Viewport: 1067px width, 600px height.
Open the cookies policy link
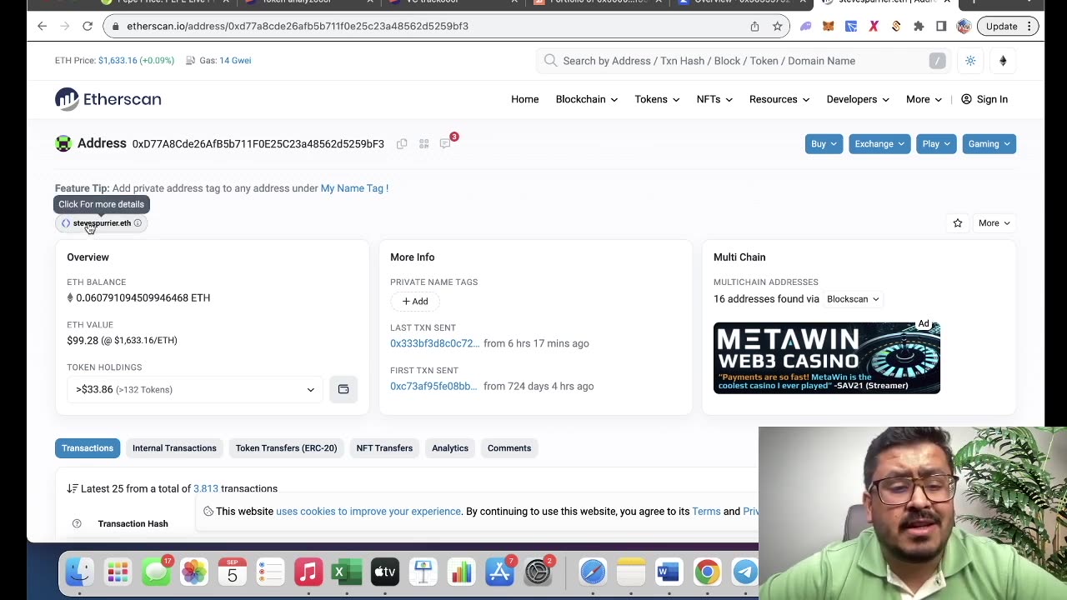pyautogui.click(x=368, y=512)
